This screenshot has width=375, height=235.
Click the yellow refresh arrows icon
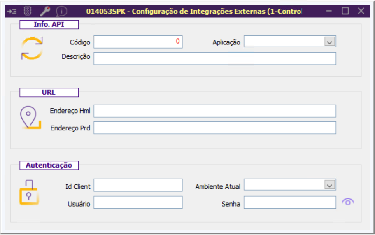tap(32, 49)
